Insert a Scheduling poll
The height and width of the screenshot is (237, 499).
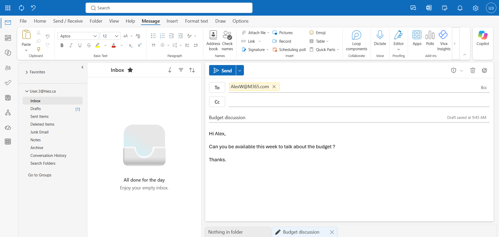click(289, 50)
